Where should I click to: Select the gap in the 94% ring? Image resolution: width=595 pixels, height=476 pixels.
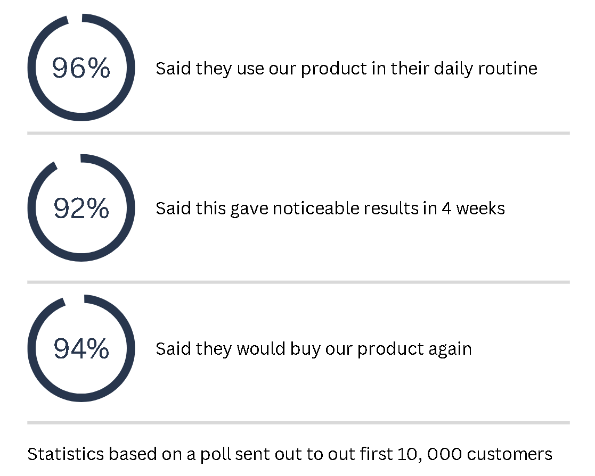click(x=75, y=300)
